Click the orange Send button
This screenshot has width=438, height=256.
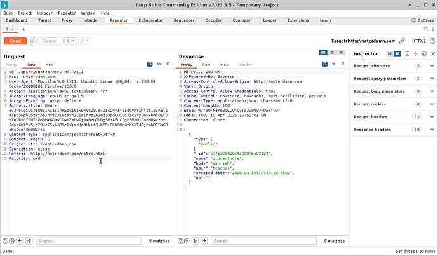[15, 41]
